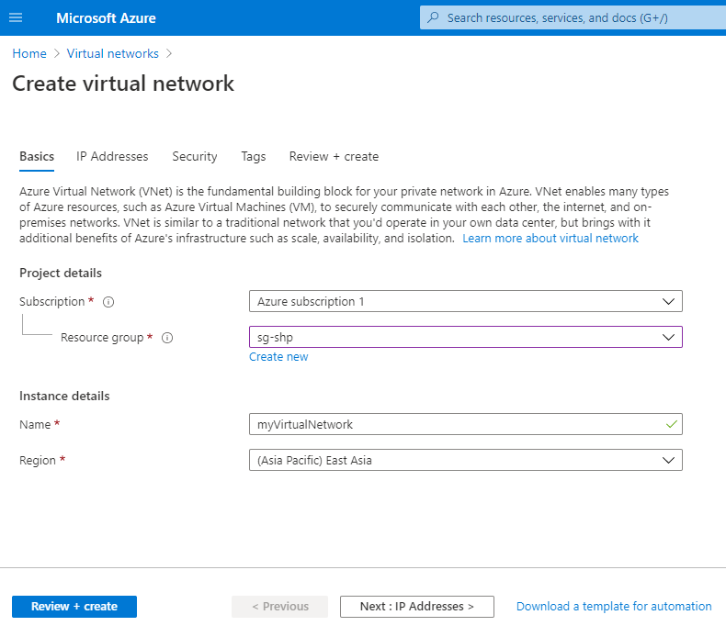Click the virtual network Name field
Viewport: 726px width, 626px height.
[456, 425]
